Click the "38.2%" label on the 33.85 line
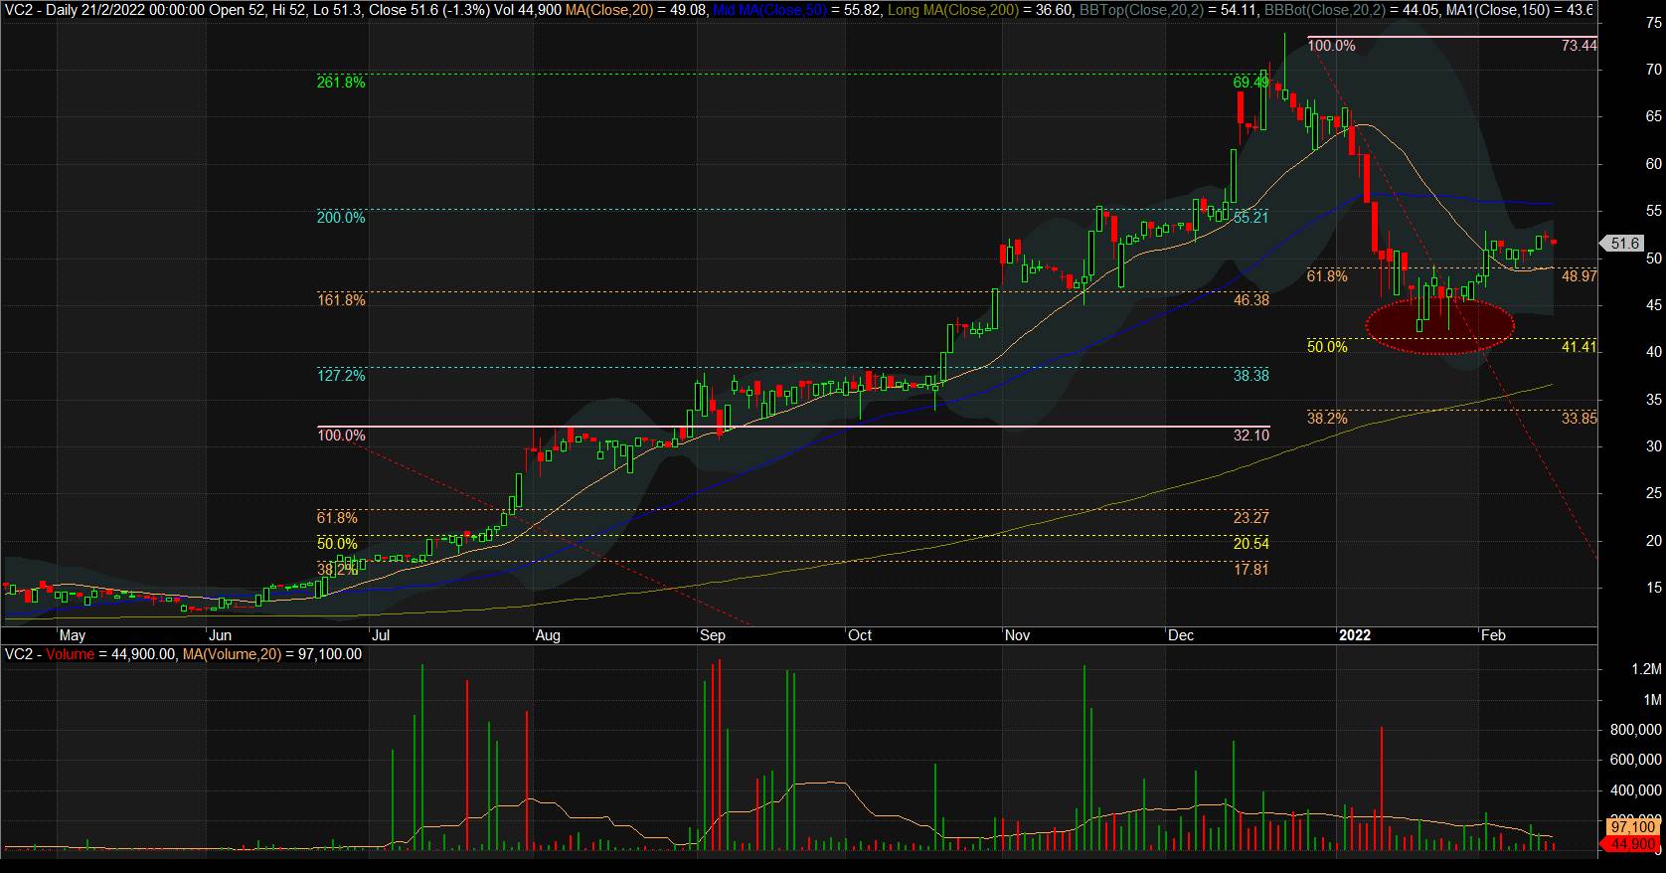This screenshot has width=1666, height=873. [1327, 419]
